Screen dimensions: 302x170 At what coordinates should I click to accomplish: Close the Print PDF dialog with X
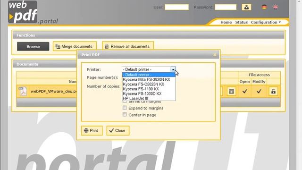(x=215, y=55)
